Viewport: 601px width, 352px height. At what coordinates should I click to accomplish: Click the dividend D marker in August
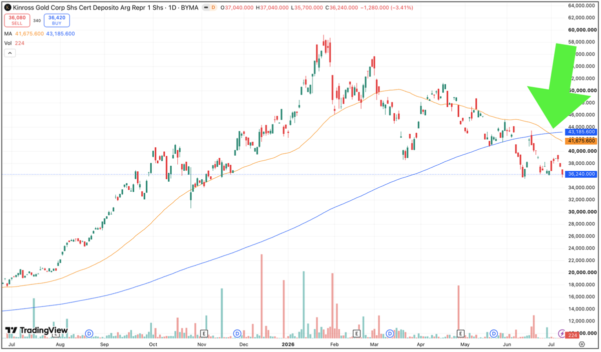point(90,333)
